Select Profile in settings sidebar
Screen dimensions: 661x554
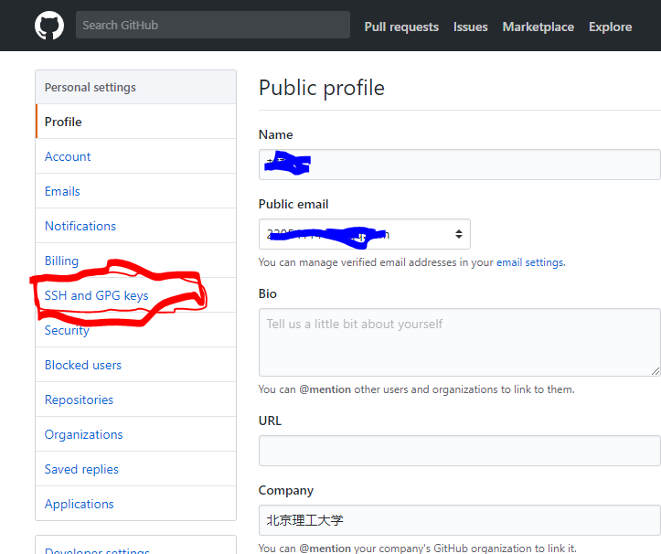pyautogui.click(x=63, y=122)
